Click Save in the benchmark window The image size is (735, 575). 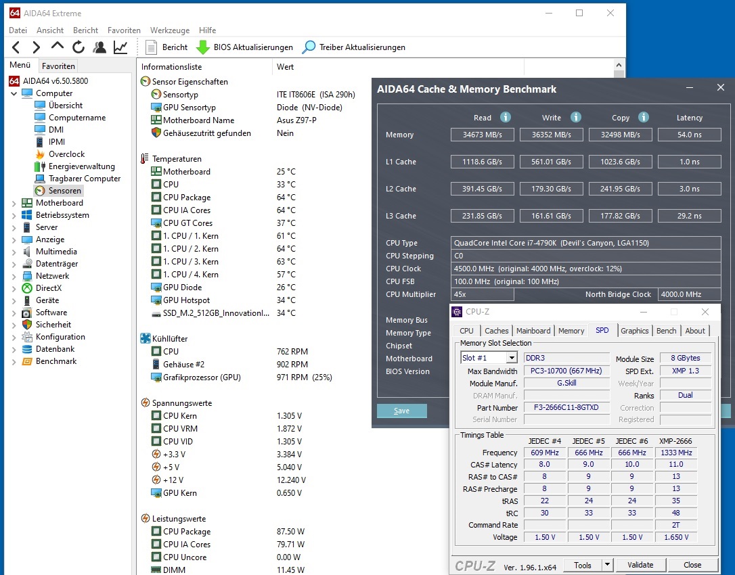pos(402,411)
